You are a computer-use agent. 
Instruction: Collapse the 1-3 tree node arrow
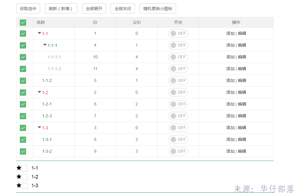coord(39,127)
